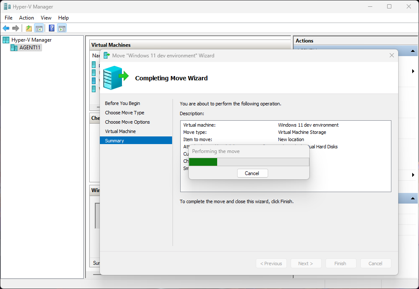Viewport: 419px width, 289px height.
Task: Select the AGENT11 server in tree
Action: click(x=30, y=48)
